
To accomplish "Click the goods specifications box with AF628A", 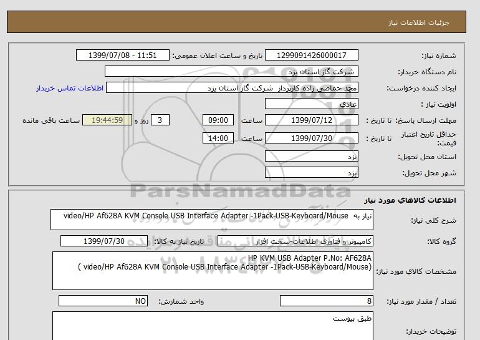I will [213, 271].
